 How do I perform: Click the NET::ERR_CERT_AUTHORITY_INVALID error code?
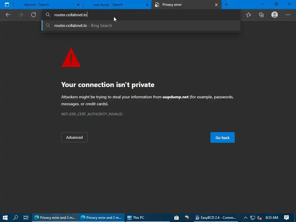[92, 114]
